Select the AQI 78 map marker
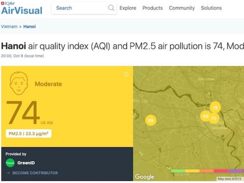Viewport: 244px width, 183px height. [x=215, y=108]
